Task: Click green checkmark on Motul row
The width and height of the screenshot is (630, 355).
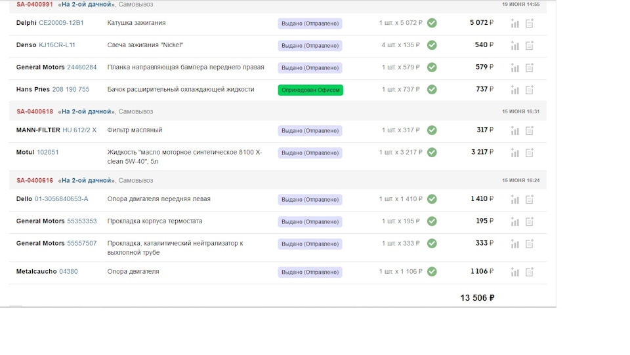Action: (432, 153)
